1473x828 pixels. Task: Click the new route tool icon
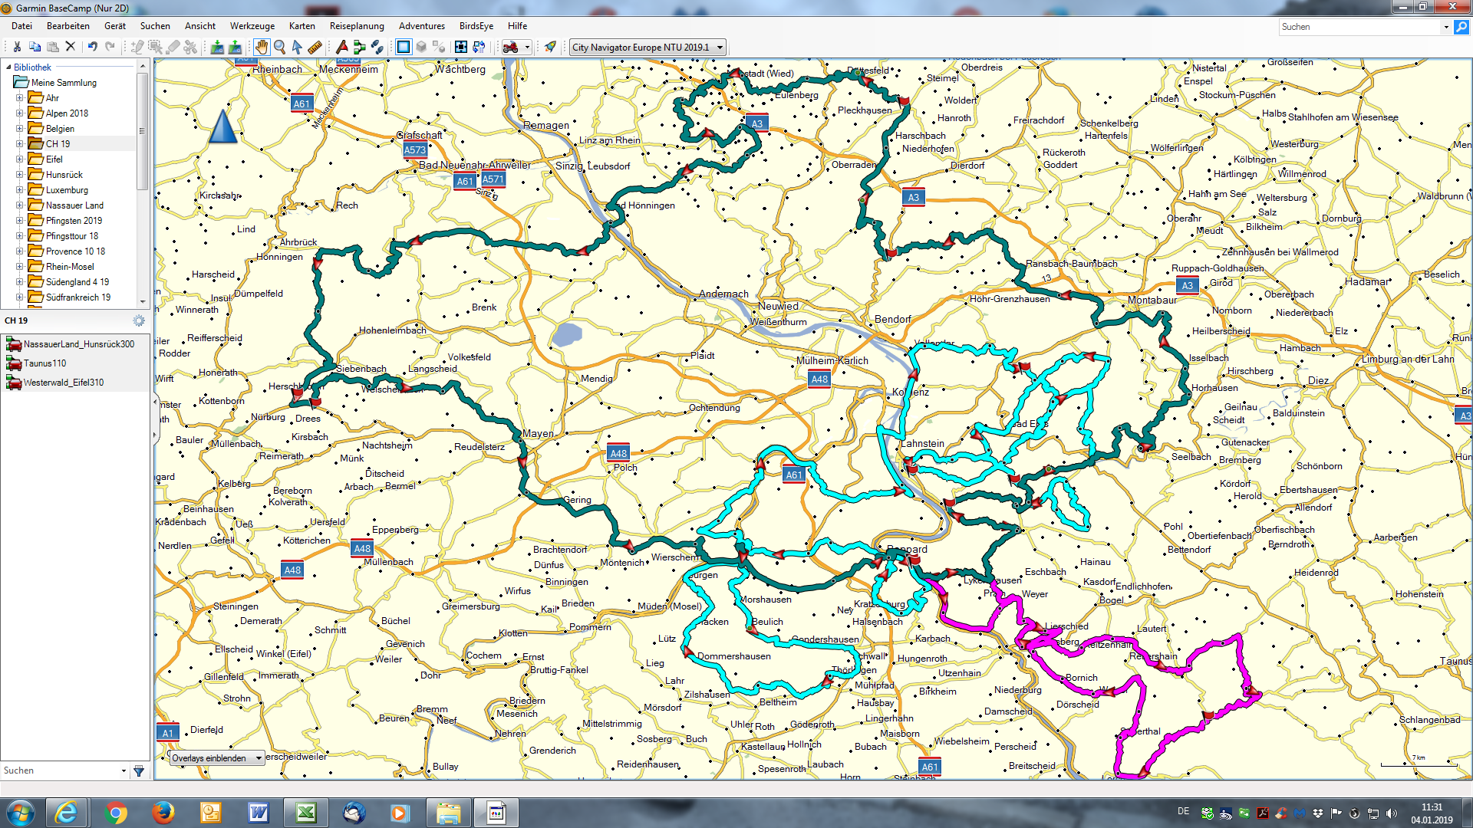pos(359,48)
